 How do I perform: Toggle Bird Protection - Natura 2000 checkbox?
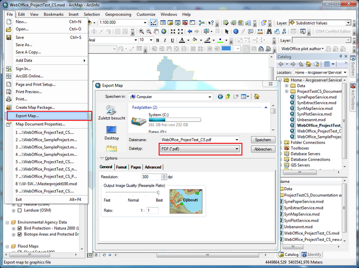click(x=20, y=228)
